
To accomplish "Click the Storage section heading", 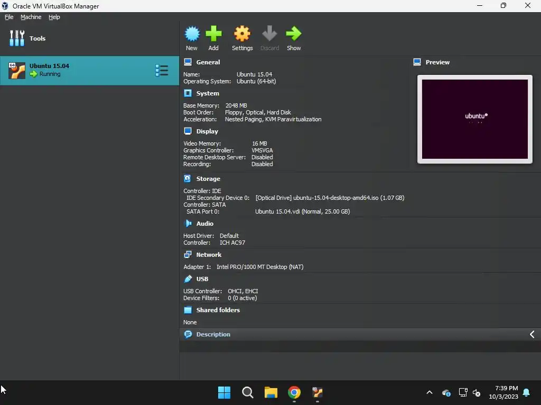I will pyautogui.click(x=208, y=179).
